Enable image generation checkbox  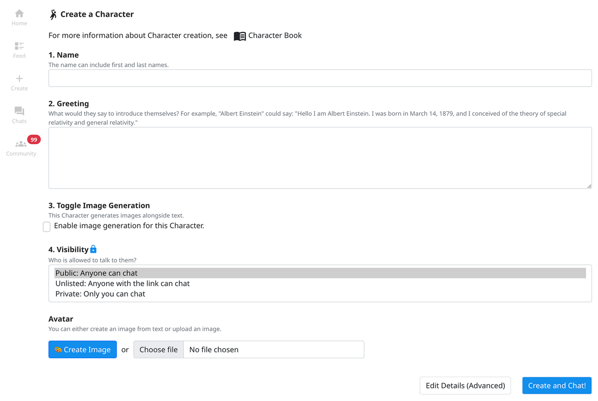pos(47,227)
